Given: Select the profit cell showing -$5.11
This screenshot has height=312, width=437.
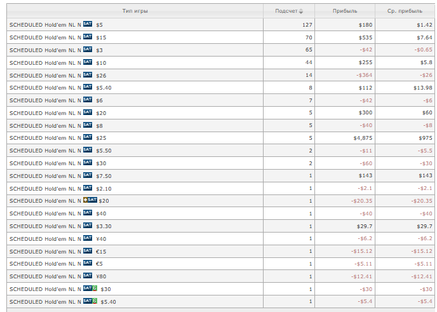Looking at the screenshot, I should [x=345, y=264].
